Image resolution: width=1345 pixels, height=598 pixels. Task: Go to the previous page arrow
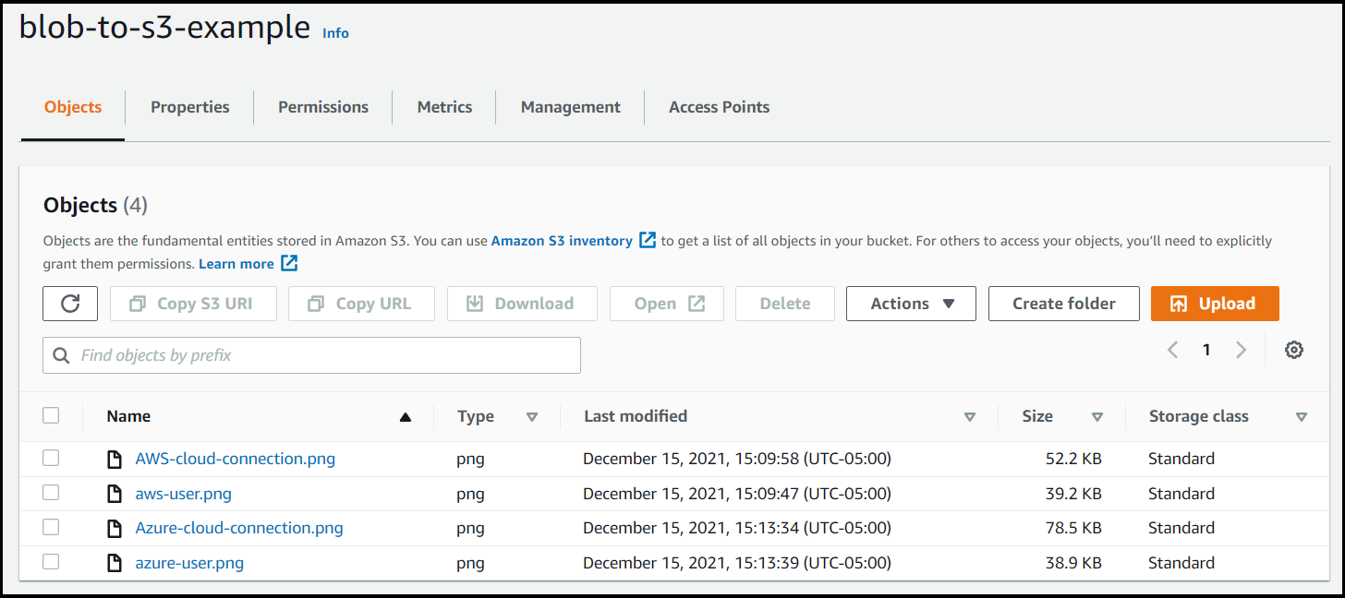tap(1172, 350)
